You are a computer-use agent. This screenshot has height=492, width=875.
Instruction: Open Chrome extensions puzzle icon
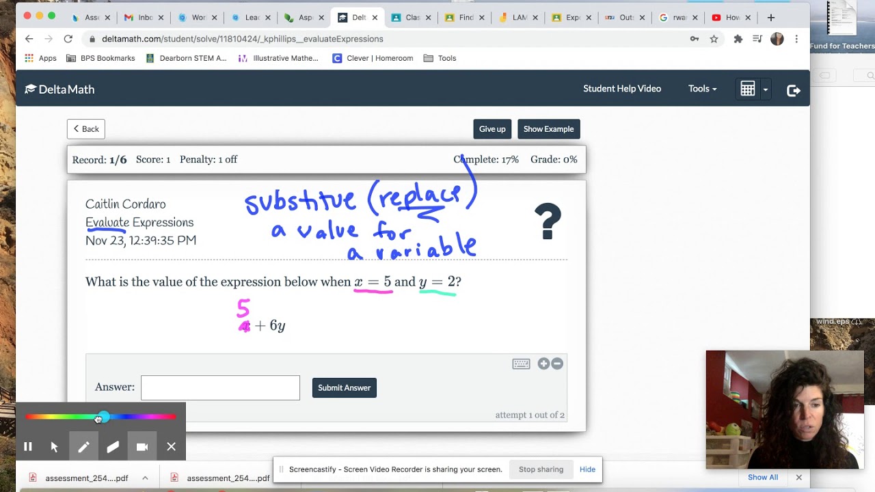[x=738, y=39]
